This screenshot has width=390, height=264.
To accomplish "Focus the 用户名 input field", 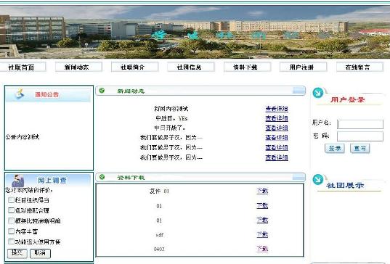I will coord(360,124).
